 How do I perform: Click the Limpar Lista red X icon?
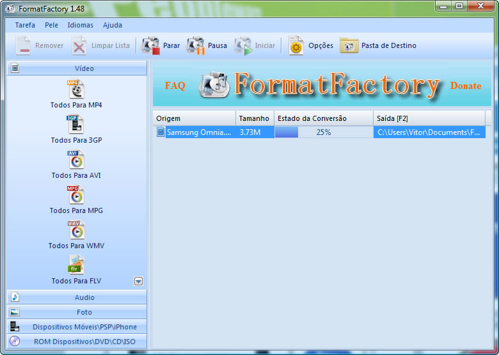click(x=79, y=45)
